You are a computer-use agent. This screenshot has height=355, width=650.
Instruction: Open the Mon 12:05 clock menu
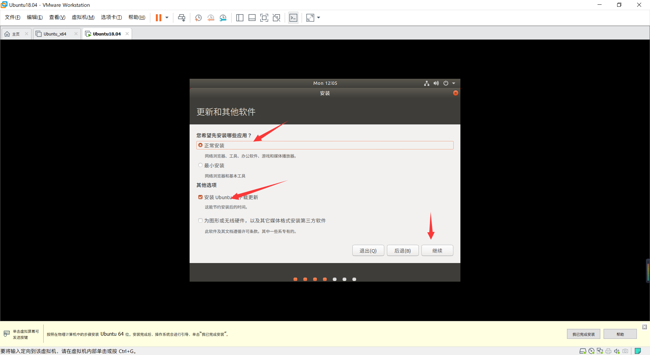coord(325,83)
